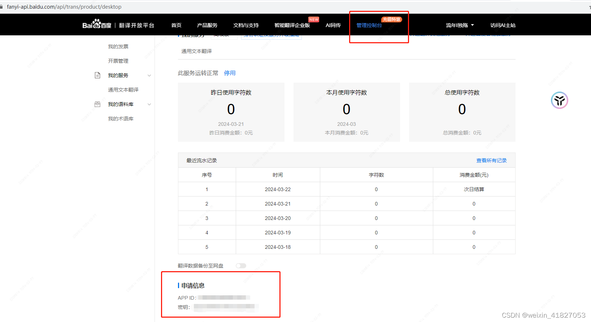Click the browser address bar URL
Screen dimensions: 591x322
click(64, 7)
